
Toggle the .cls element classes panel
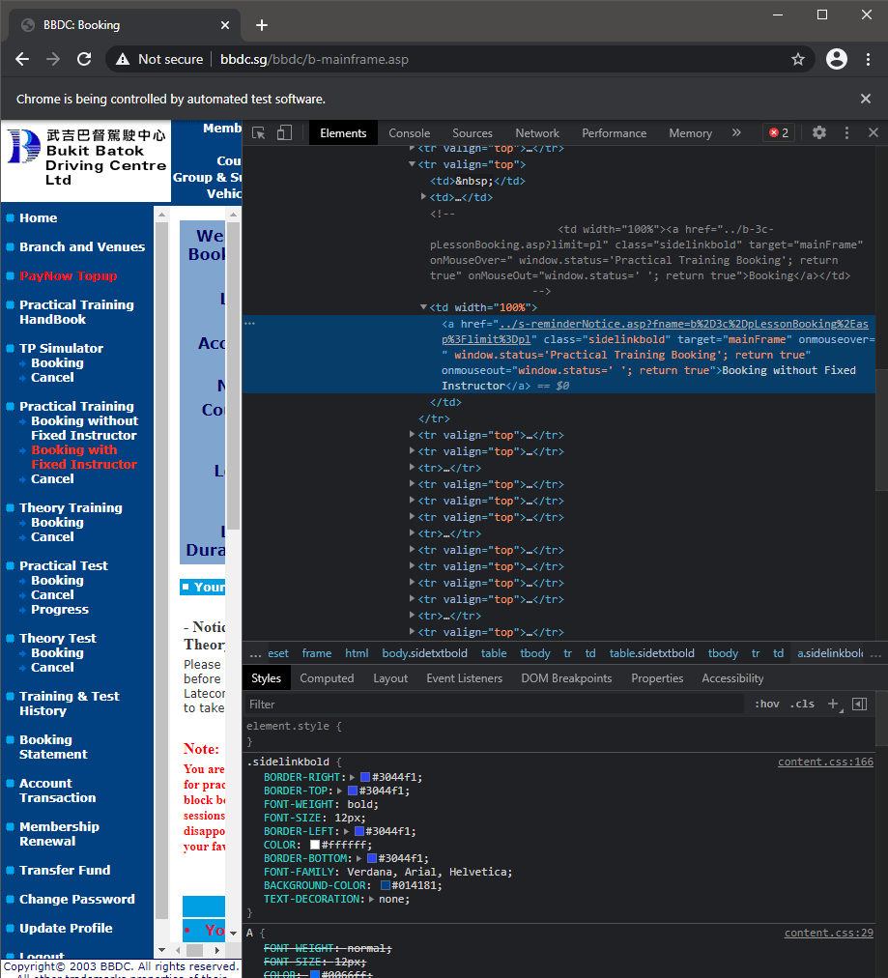[802, 704]
